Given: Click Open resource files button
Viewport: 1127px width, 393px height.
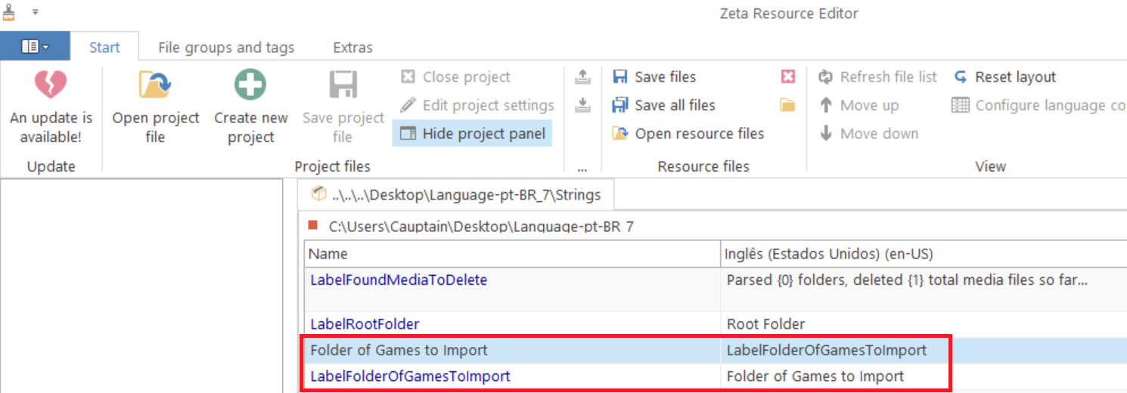Looking at the screenshot, I should 688,134.
